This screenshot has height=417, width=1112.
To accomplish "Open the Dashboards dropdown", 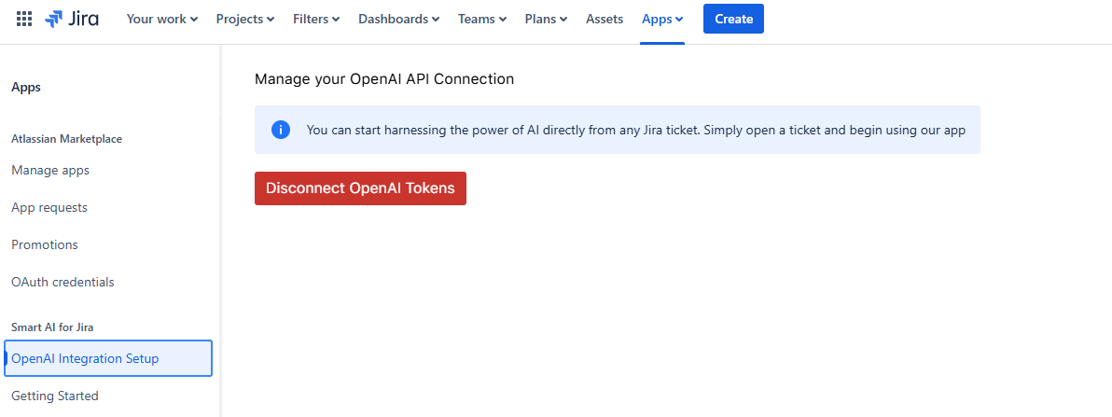I will [398, 19].
